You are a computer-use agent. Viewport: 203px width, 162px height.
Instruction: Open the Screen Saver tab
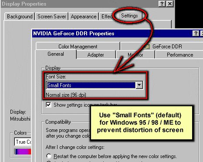coord(52,17)
